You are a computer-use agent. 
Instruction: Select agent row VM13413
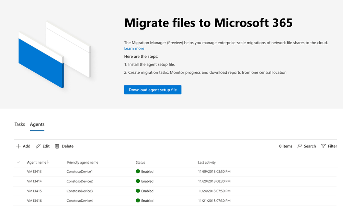[34, 171]
